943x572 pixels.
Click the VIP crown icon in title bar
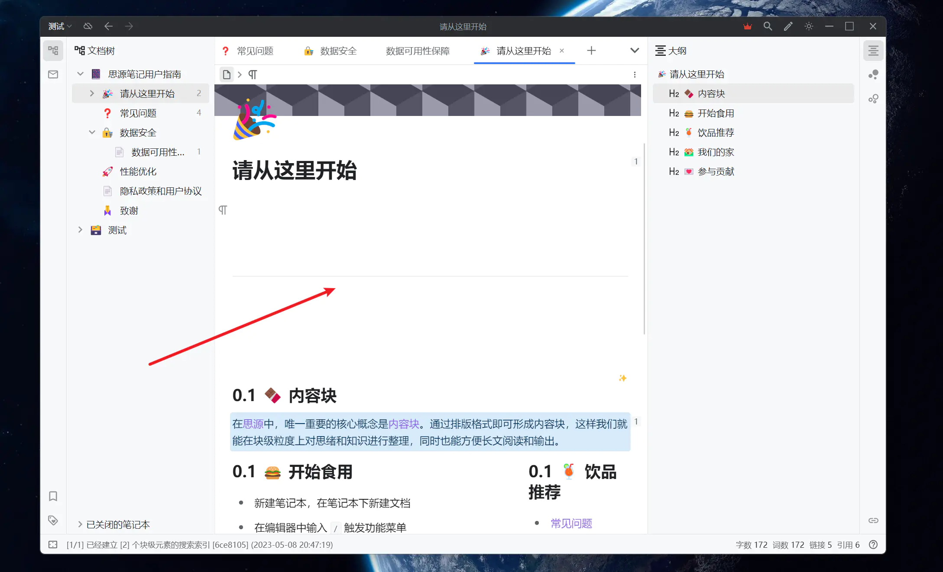coord(747,26)
